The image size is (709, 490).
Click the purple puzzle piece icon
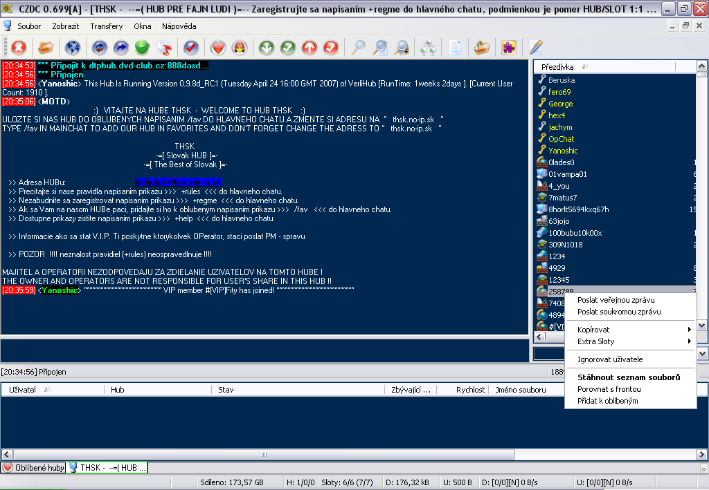tap(509, 48)
